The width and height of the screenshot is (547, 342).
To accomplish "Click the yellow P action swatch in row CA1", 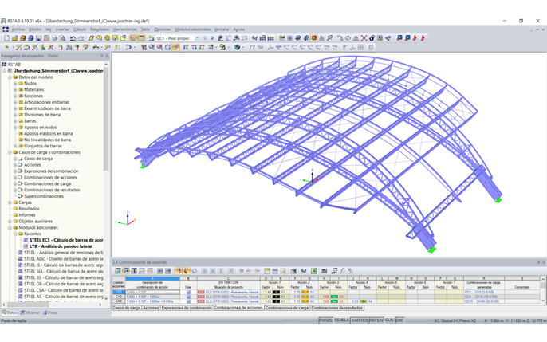I will click(x=305, y=292).
